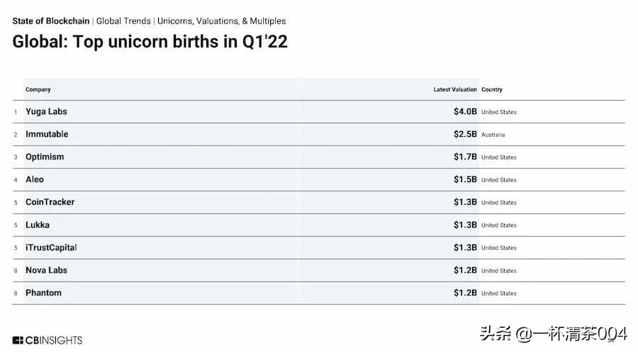Click the Latest Valuation column header
The width and height of the screenshot is (638, 352).
click(x=455, y=90)
